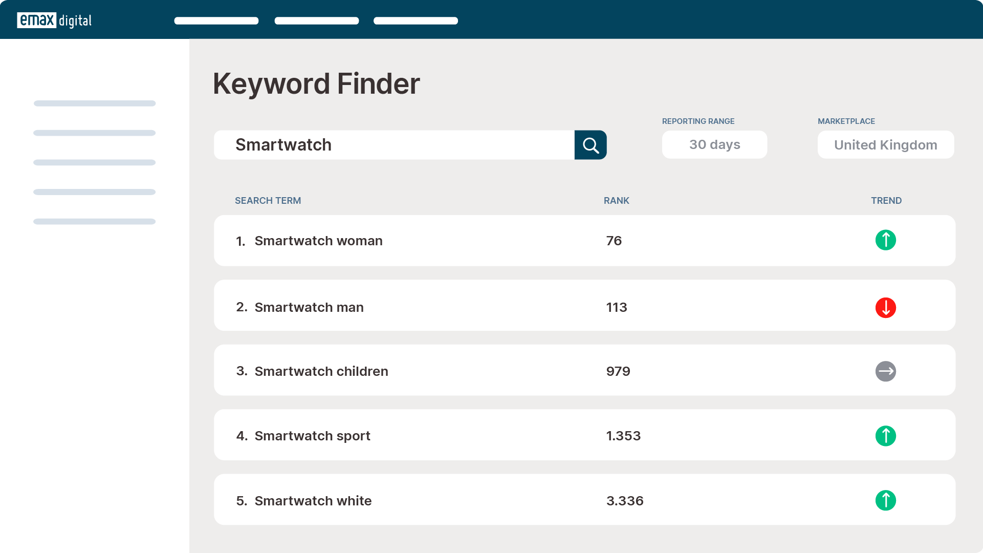Click gray flat trend icon for Smartwatch children
Image resolution: width=983 pixels, height=553 pixels.
(x=885, y=371)
